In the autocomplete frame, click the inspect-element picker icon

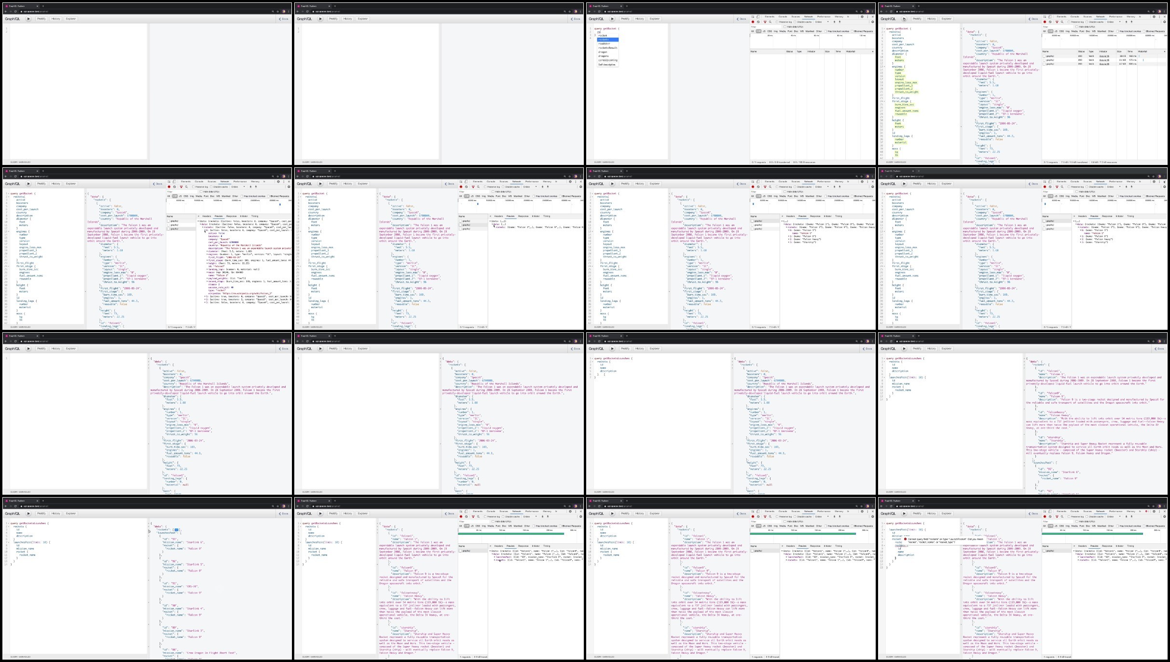[x=753, y=17]
